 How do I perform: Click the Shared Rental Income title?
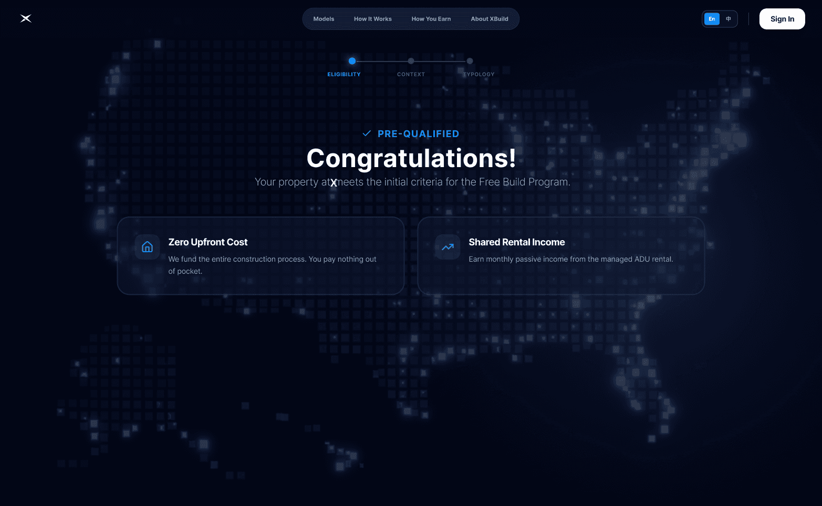click(x=517, y=242)
